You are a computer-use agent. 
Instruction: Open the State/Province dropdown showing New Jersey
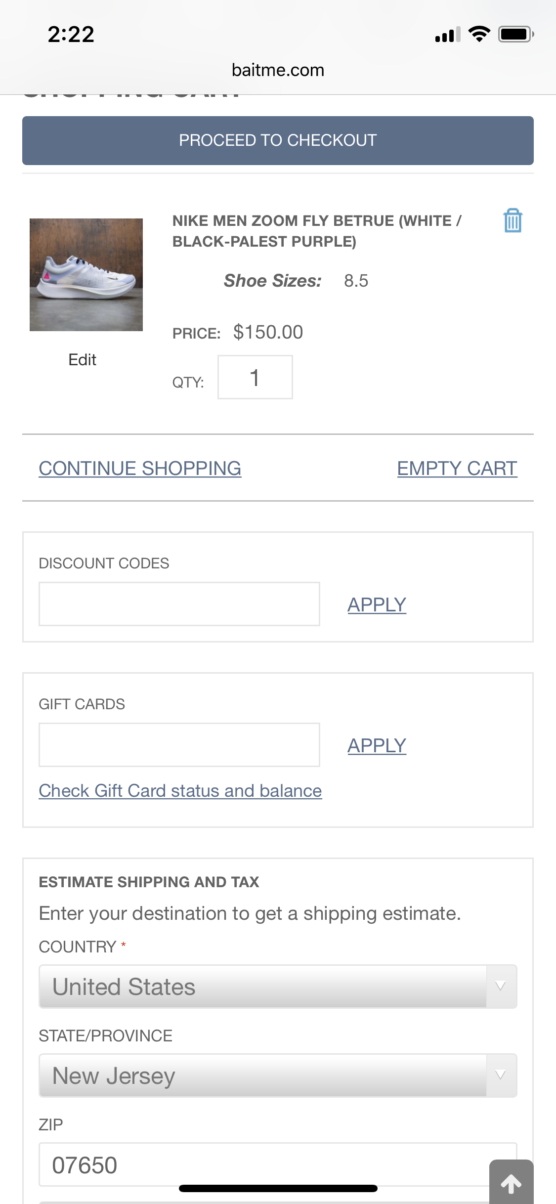(x=262, y=1075)
